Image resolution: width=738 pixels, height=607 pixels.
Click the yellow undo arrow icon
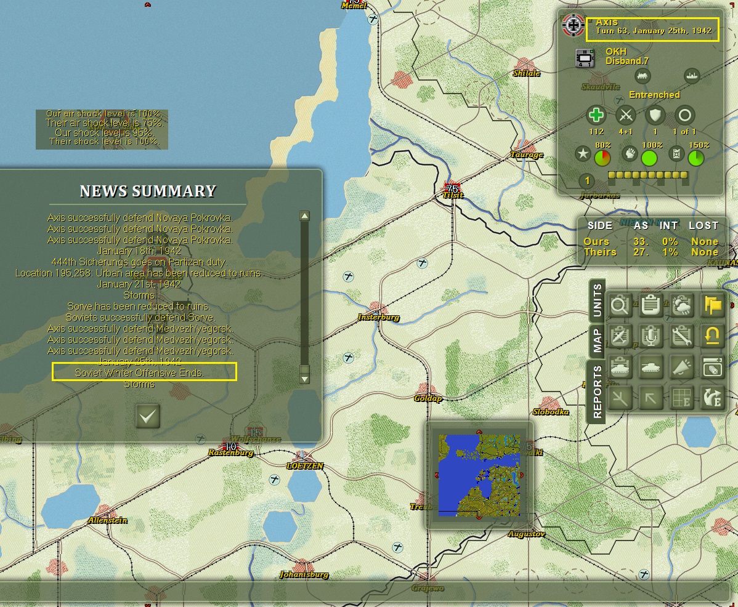pos(713,336)
